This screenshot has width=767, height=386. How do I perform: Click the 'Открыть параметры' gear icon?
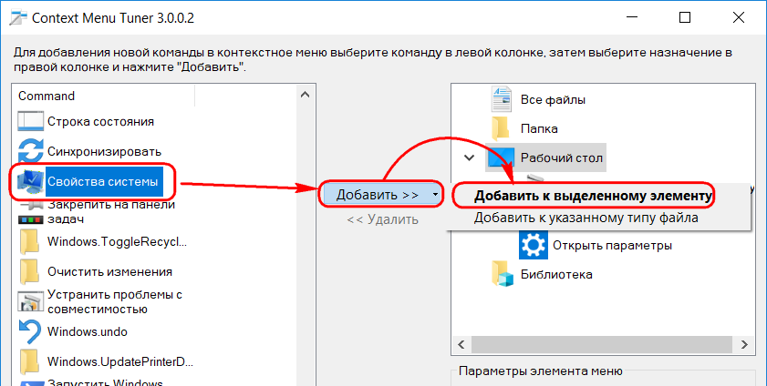[533, 245]
